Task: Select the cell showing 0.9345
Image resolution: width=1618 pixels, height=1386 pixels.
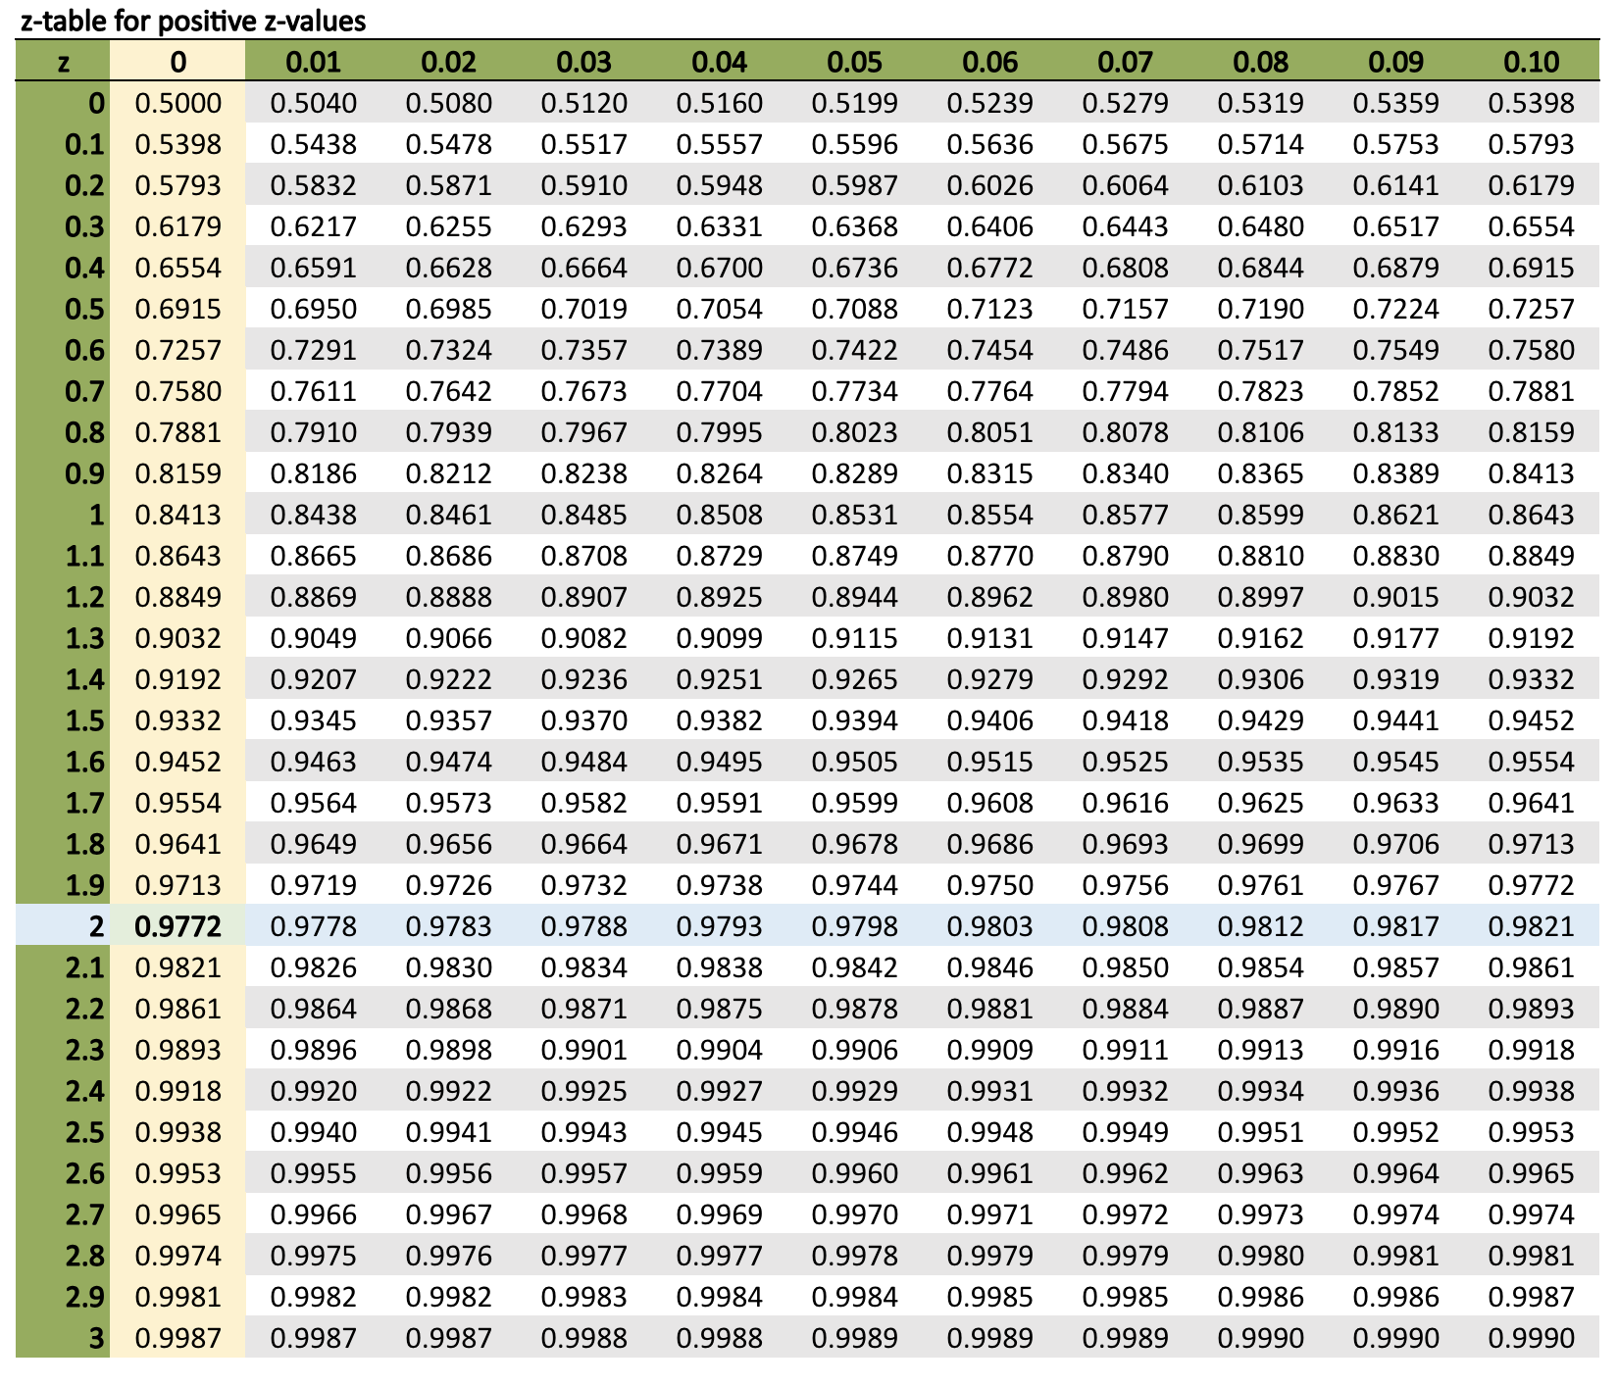Action: point(313,720)
